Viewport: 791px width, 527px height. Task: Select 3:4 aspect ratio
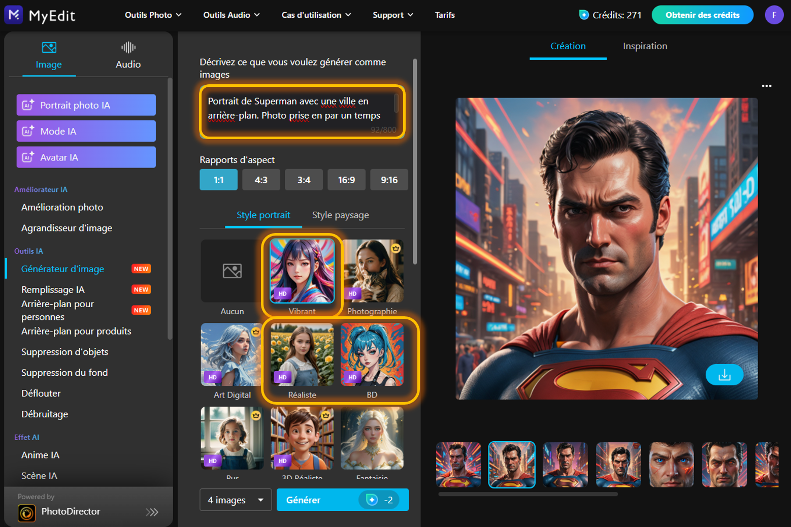click(304, 180)
